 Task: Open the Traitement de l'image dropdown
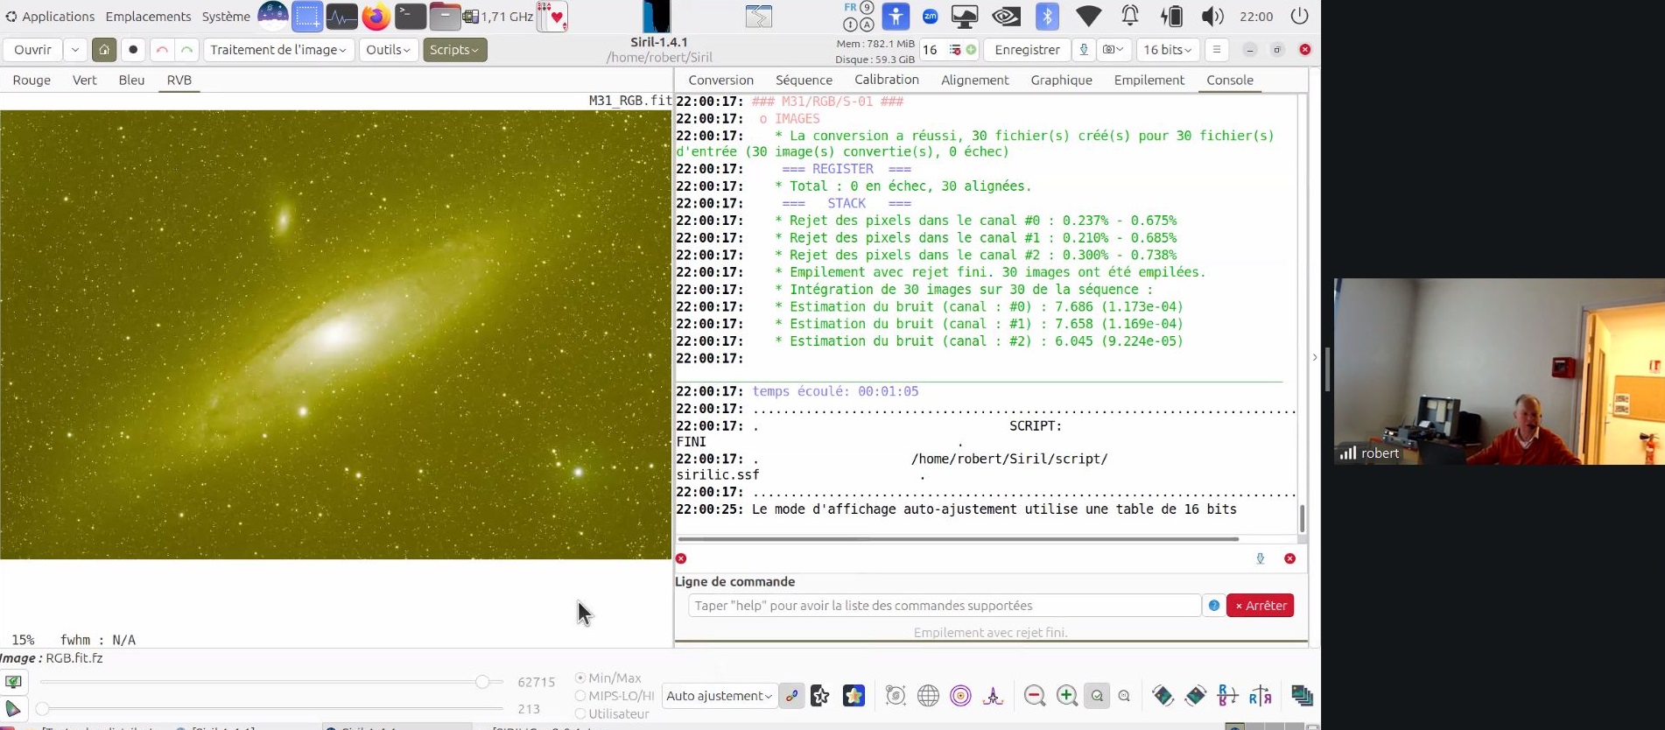[278, 50]
